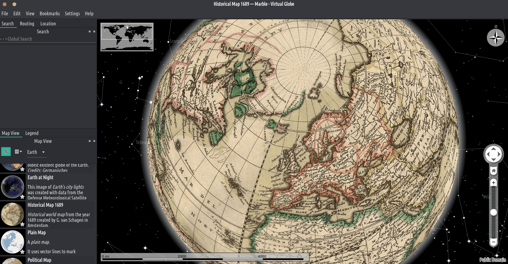Click the navigation pan wheel
The image size is (508, 264).
pos(493,154)
